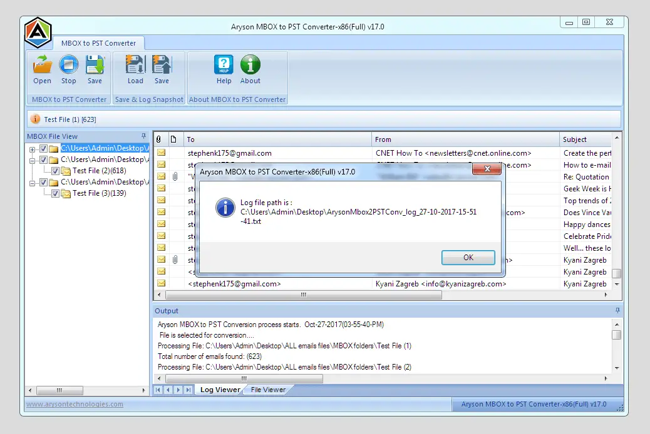Go to first log page arrow

click(158, 390)
